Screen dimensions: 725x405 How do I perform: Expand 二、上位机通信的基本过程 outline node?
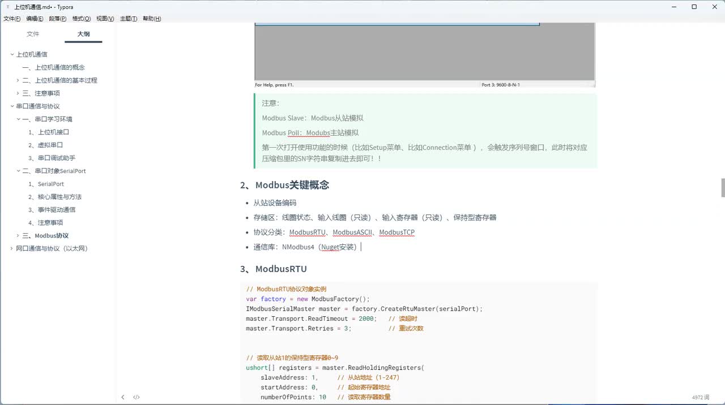tap(18, 80)
